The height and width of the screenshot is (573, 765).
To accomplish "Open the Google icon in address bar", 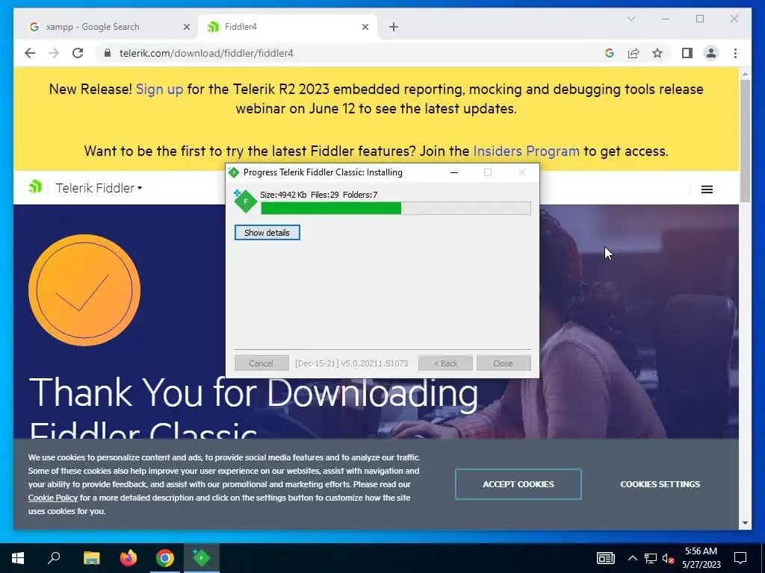I will 610,53.
